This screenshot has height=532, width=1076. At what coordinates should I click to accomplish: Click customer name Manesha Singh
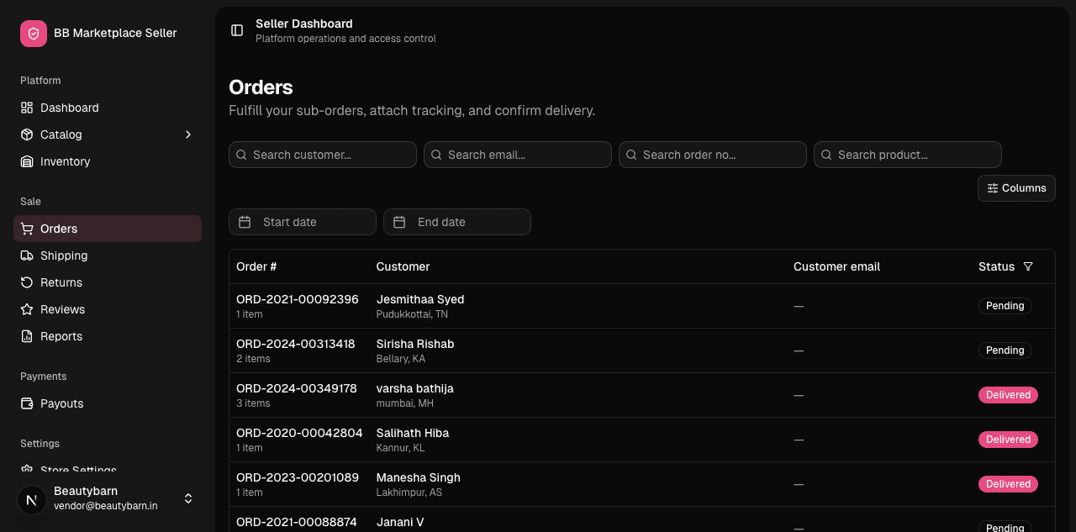[419, 477]
